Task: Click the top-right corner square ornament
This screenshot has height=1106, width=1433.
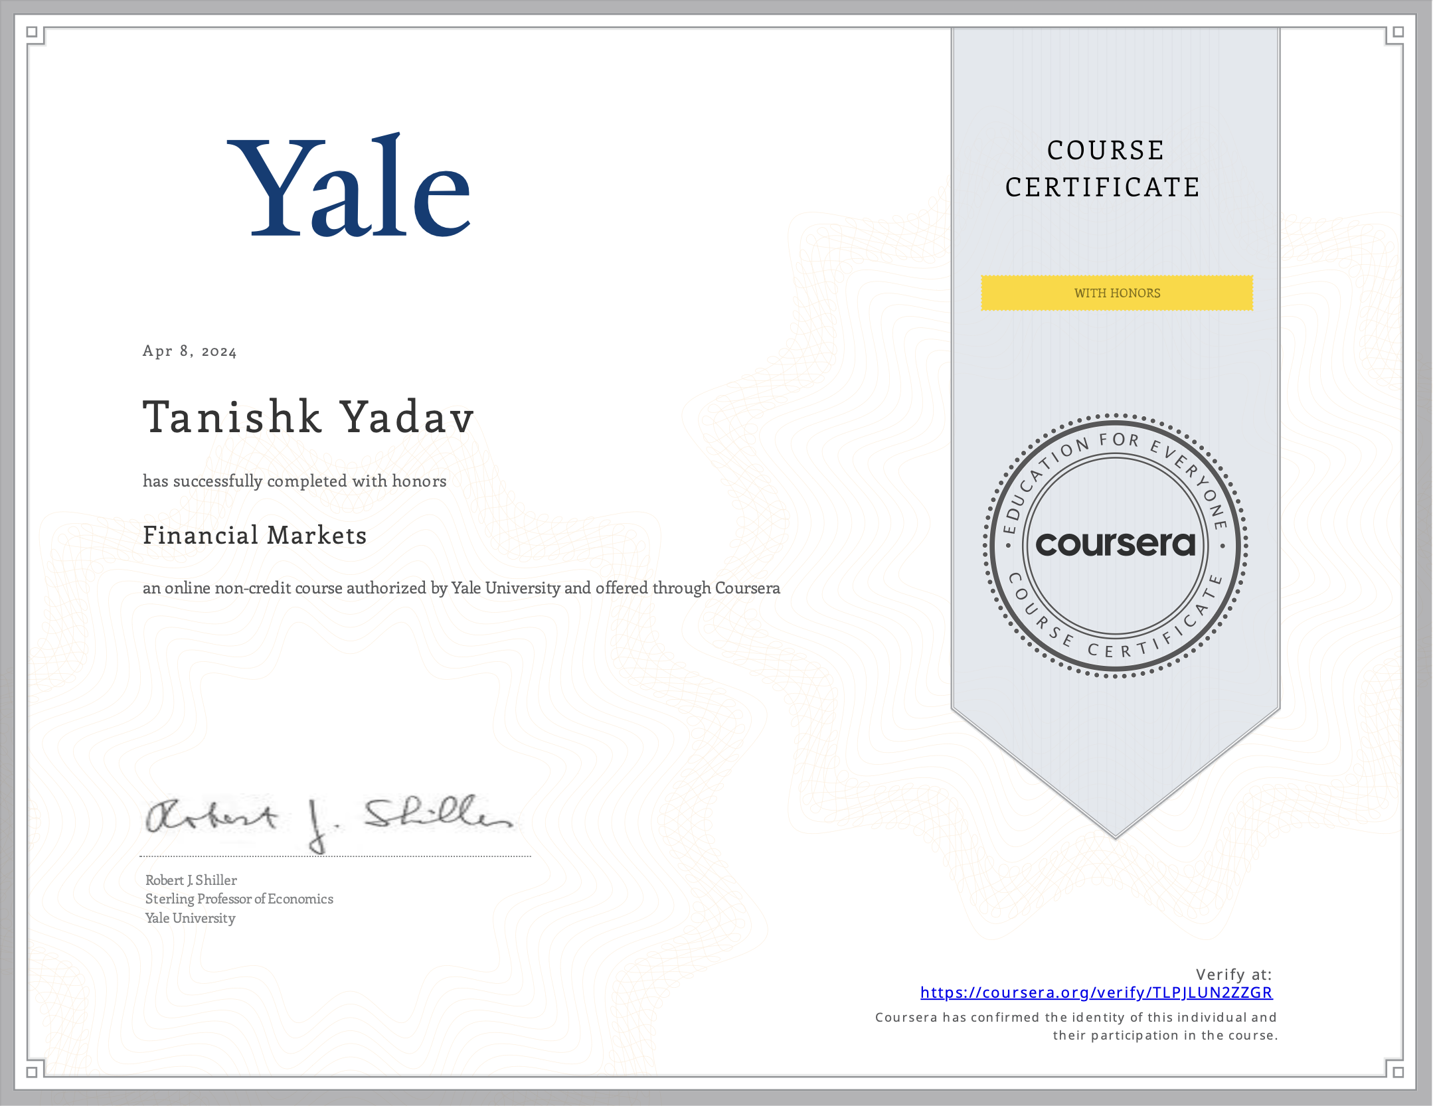Action: tap(1398, 32)
